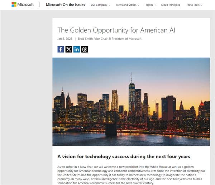Share the article on Facebook
Image resolution: width=215 pixels, height=185 pixels.
coord(61,49)
